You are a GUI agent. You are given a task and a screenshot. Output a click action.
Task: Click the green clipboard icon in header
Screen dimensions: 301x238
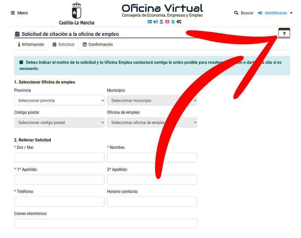pyautogui.click(x=173, y=22)
